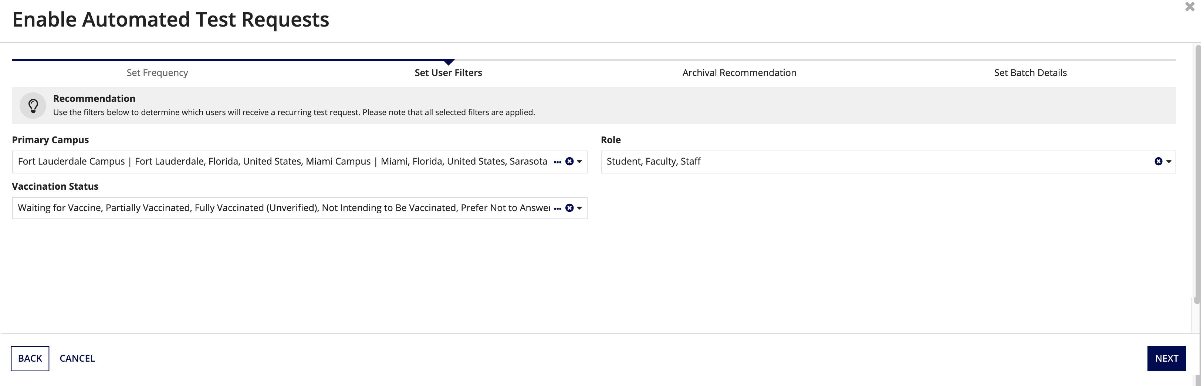1204x386 pixels.
Task: Click the Recommendation heading text
Action: 94,99
